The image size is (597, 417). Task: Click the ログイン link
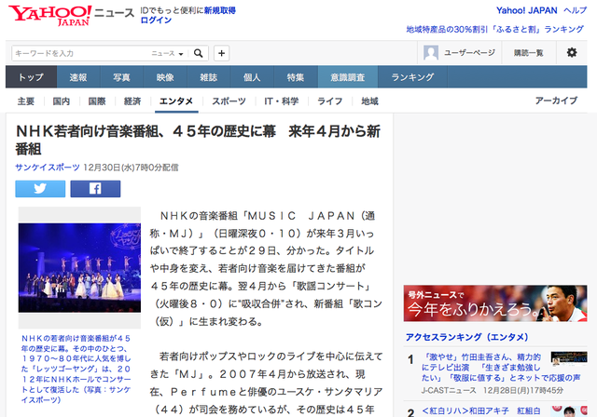click(x=156, y=20)
